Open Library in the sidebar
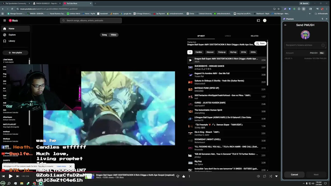 15,41
